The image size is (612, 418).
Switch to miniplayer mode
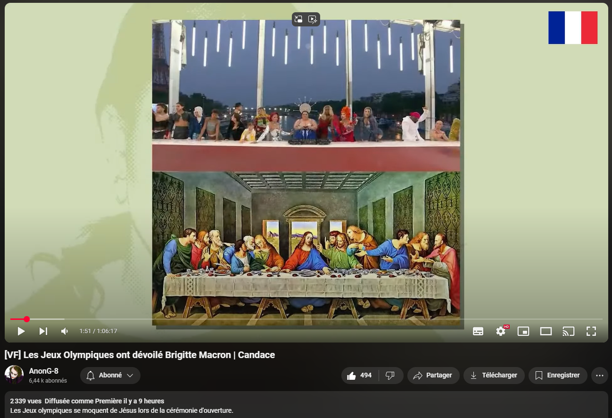(523, 331)
